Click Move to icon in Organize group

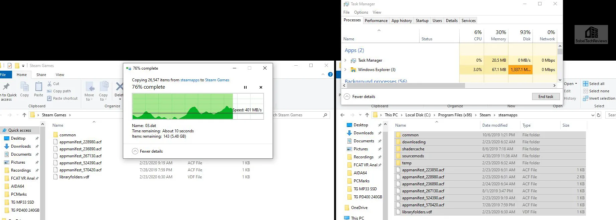tap(90, 87)
